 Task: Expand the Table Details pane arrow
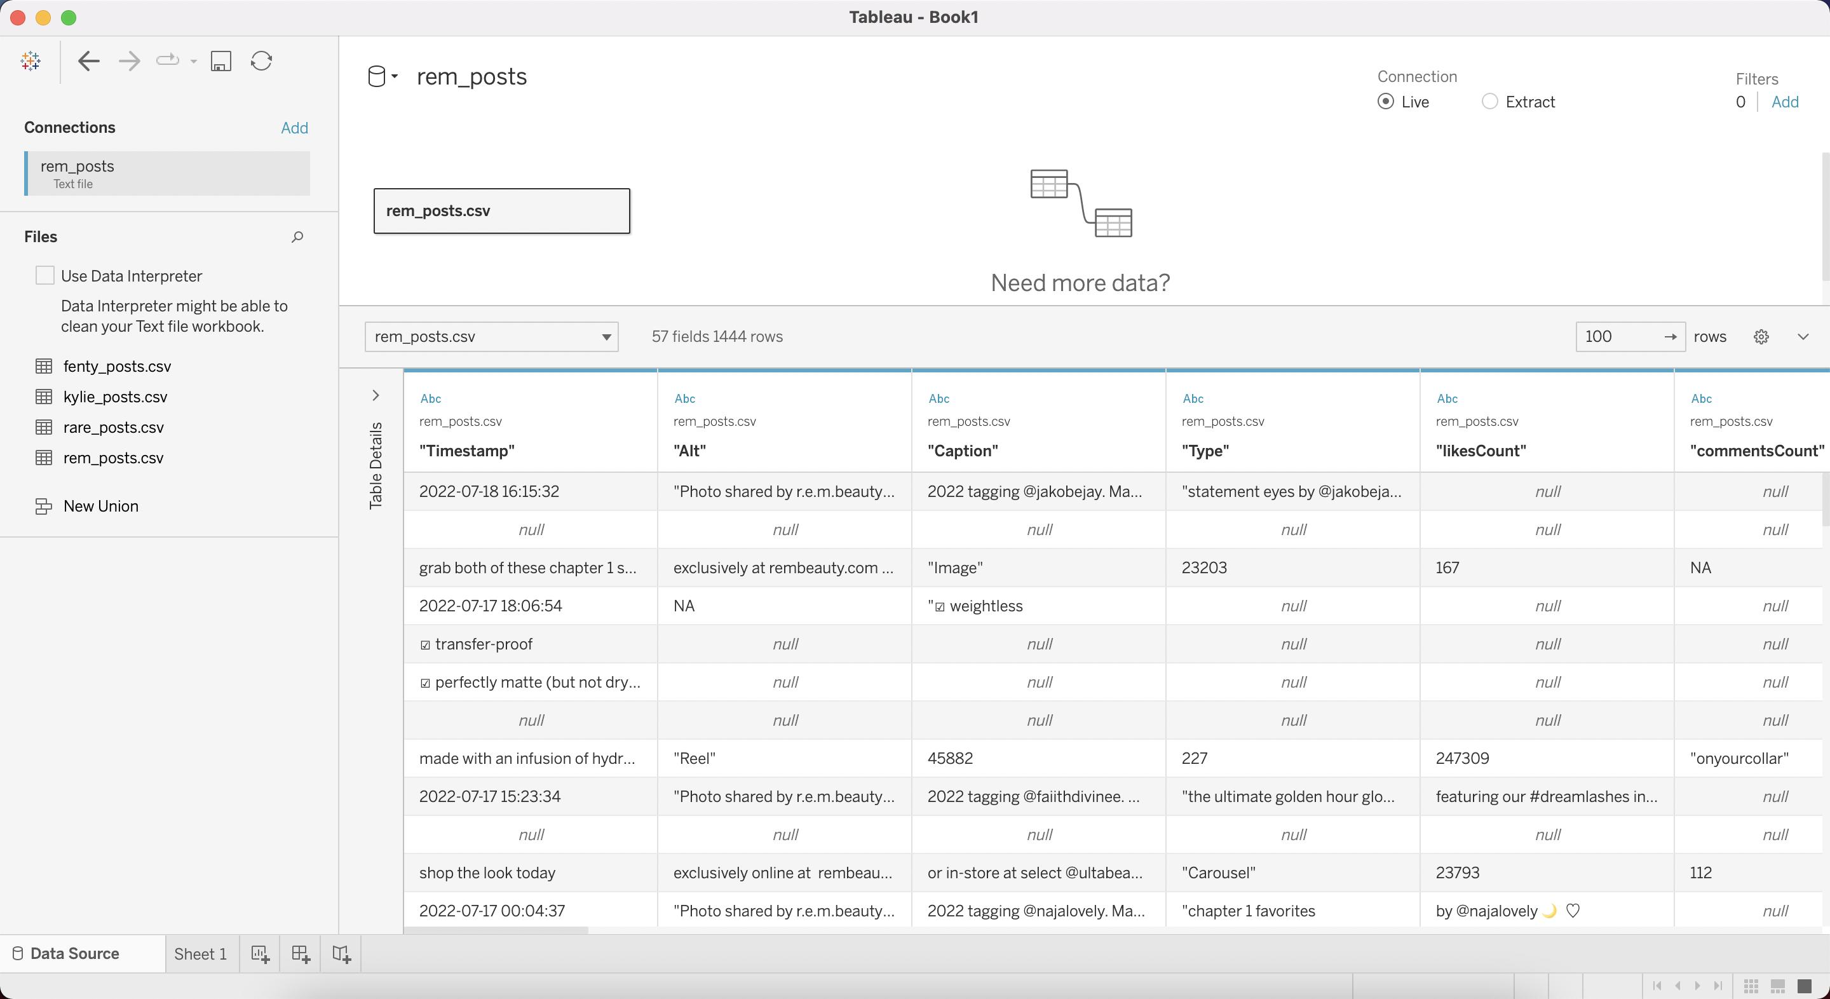coord(376,395)
